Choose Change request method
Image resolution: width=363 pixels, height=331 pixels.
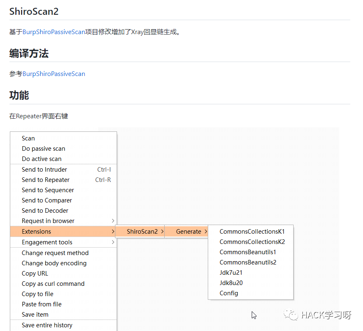coord(63,253)
